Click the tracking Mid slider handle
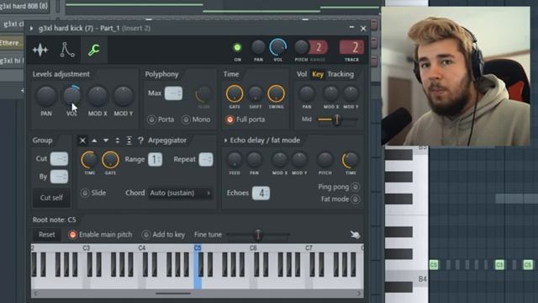This screenshot has height=303, width=538. pyautogui.click(x=337, y=120)
